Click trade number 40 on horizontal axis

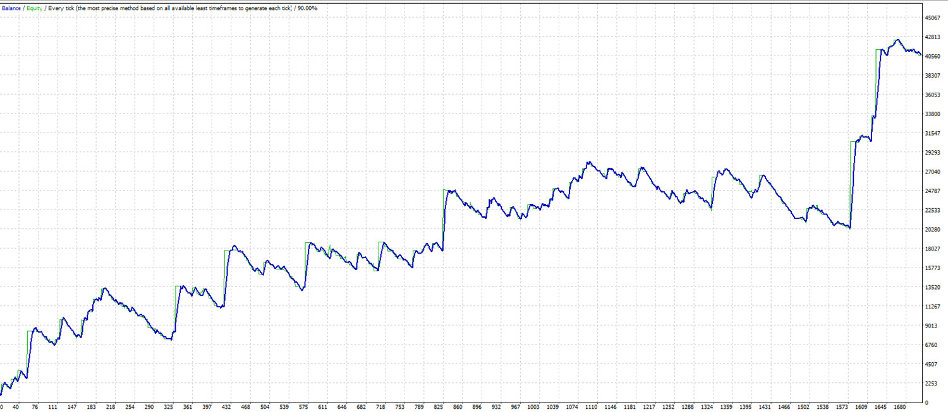pyautogui.click(x=16, y=408)
